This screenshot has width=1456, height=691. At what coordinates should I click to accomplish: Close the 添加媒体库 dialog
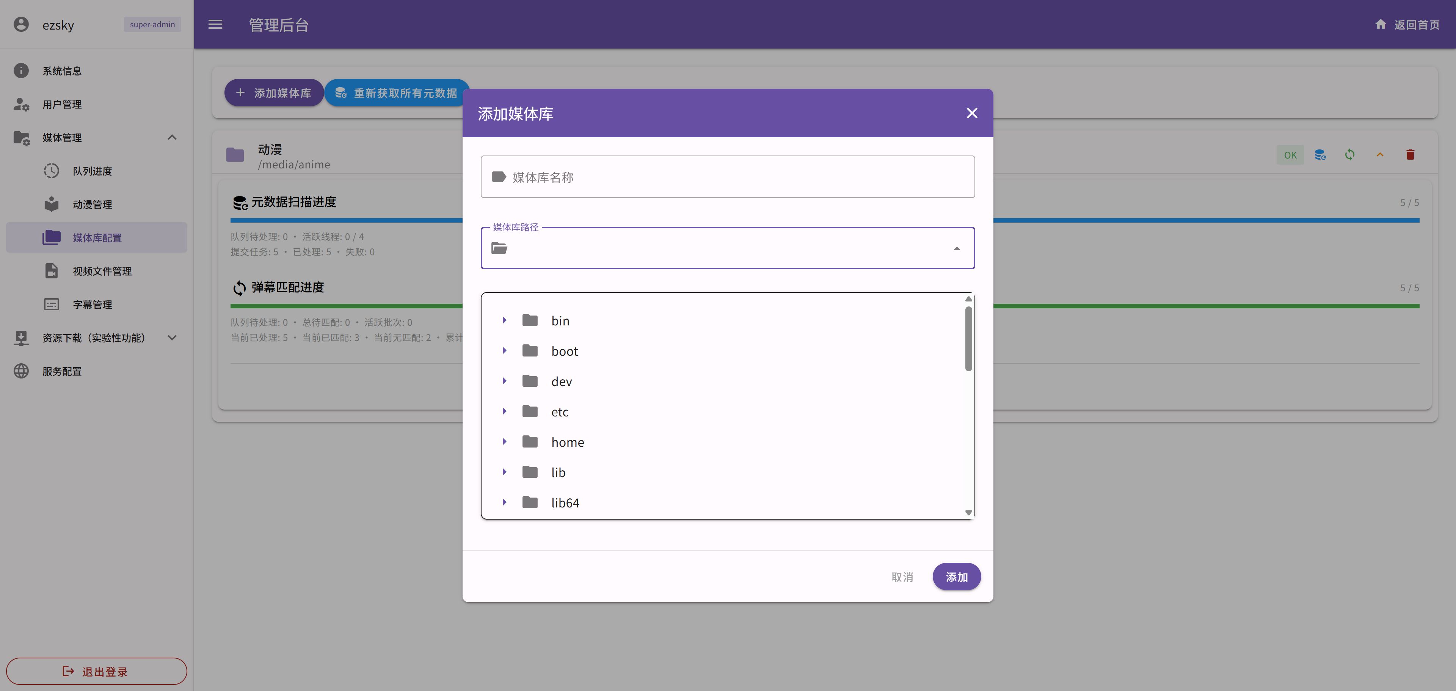click(971, 113)
